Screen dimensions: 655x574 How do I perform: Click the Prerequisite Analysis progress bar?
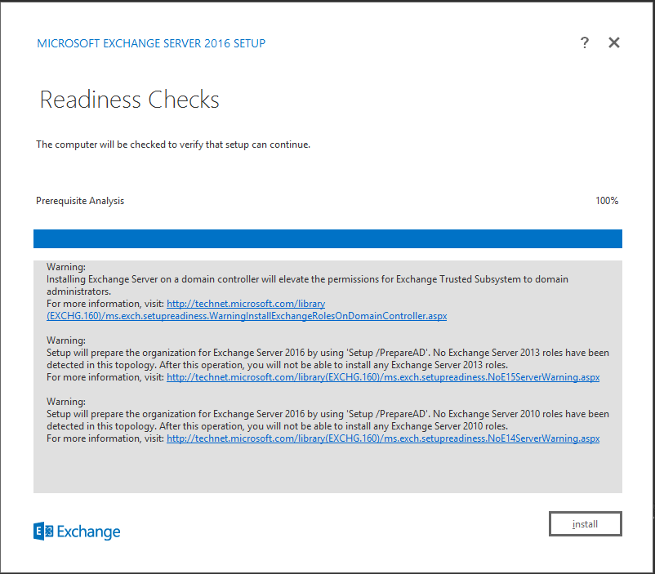(327, 238)
